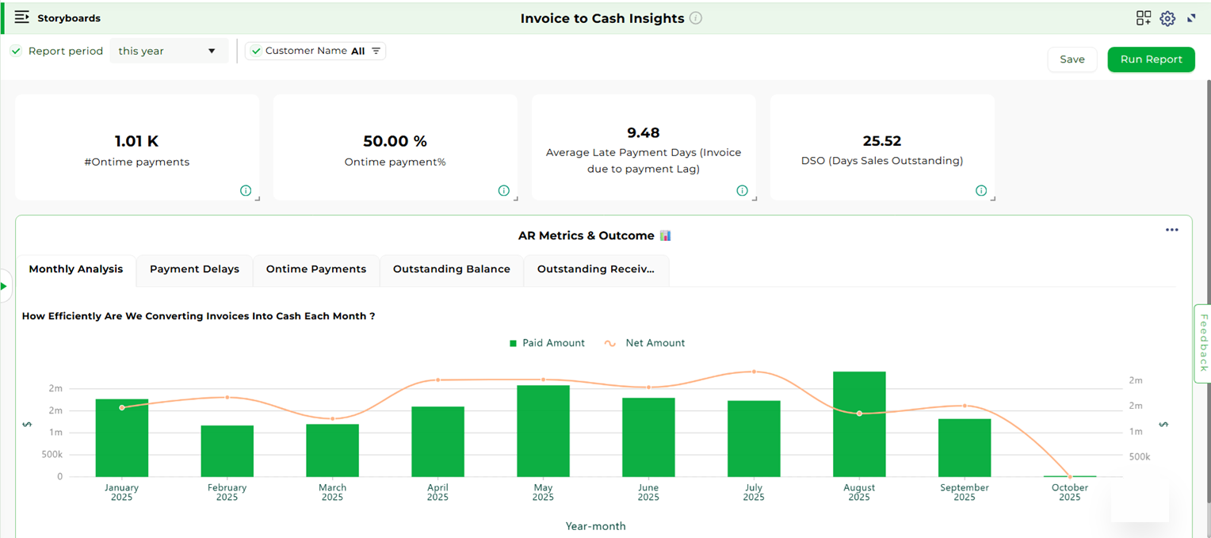Open the Storyboards hamburger menu icon

tap(22, 17)
